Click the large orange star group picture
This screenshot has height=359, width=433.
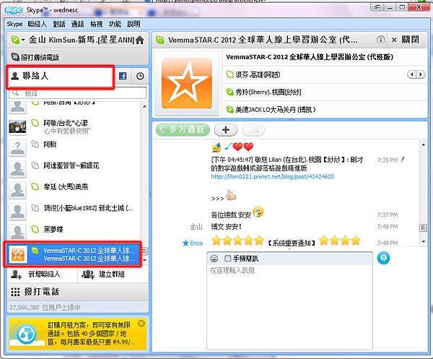point(187,83)
